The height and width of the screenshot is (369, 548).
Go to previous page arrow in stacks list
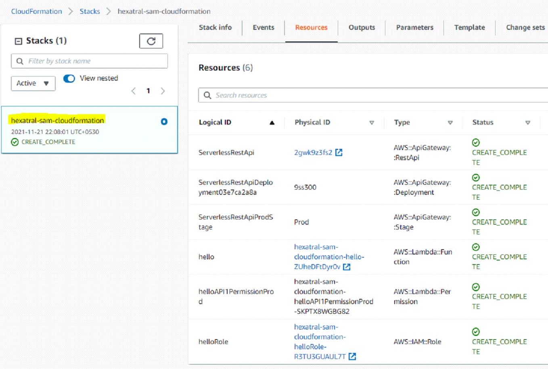(x=134, y=91)
